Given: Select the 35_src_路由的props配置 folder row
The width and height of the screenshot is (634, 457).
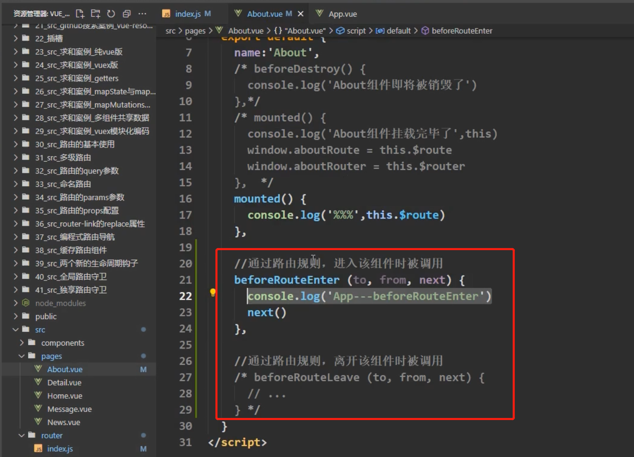Looking at the screenshot, I should pos(79,210).
